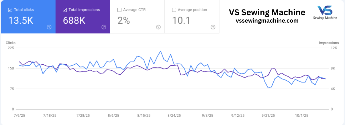Select the 13.5K total clicks value

pyautogui.click(x=21, y=20)
